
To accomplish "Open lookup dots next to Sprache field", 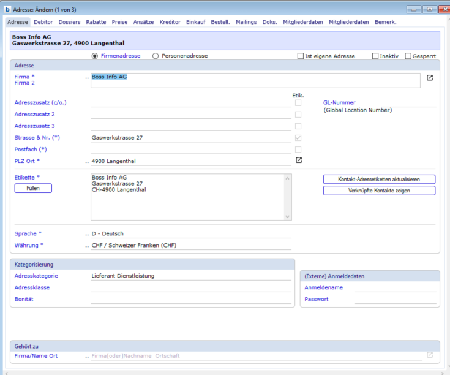I will 87,234.
